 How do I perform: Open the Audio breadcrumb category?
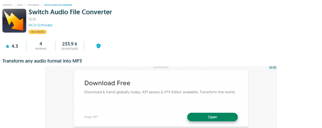point(20,5)
